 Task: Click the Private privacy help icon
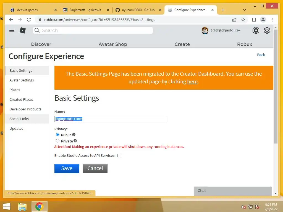click(x=75, y=141)
